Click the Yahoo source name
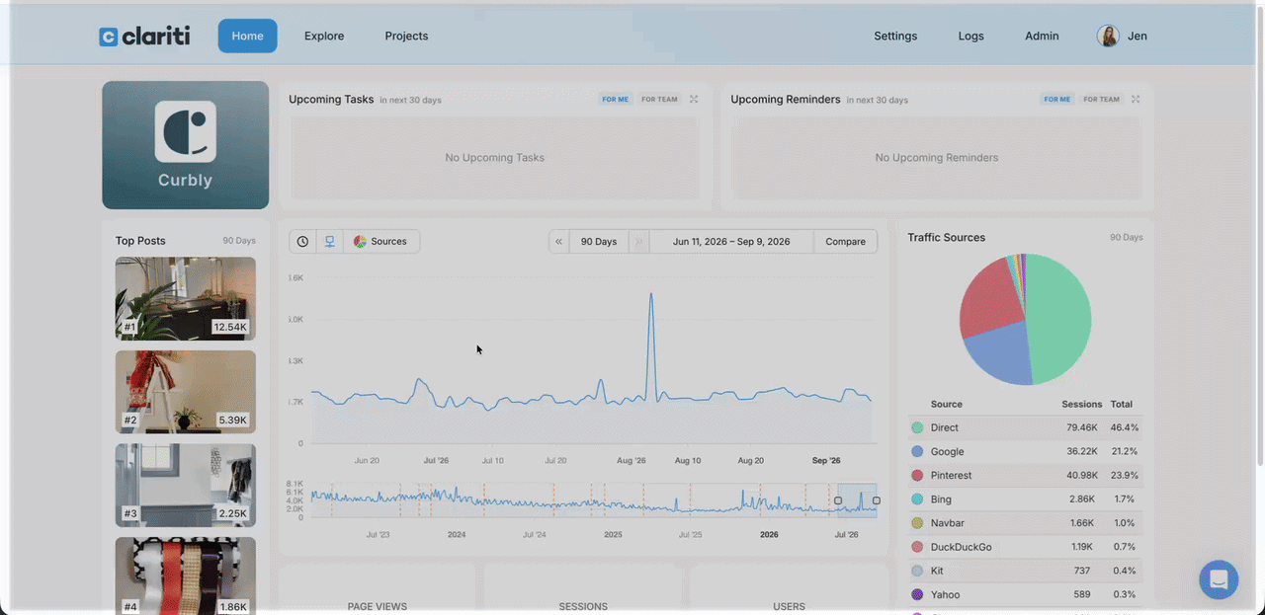The image size is (1265, 615). click(945, 594)
